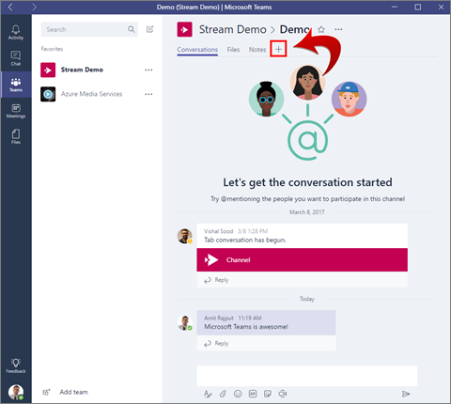This screenshot has height=404, width=451.
Task: Open the emoji picker
Action: point(238,394)
